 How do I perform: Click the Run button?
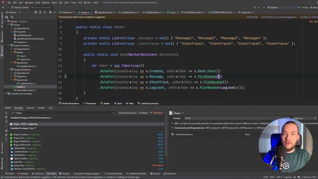click(305, 7)
